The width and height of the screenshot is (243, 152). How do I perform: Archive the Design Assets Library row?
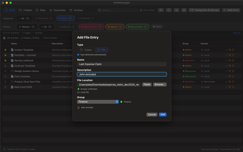tap(230, 71)
